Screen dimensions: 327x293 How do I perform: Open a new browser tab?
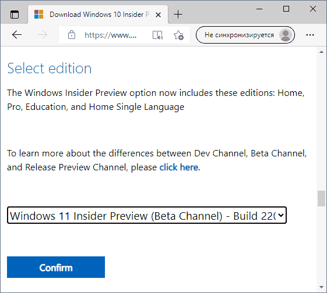178,15
